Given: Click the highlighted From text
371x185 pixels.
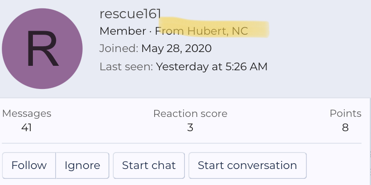Looking at the screenshot, I should pos(169,31).
